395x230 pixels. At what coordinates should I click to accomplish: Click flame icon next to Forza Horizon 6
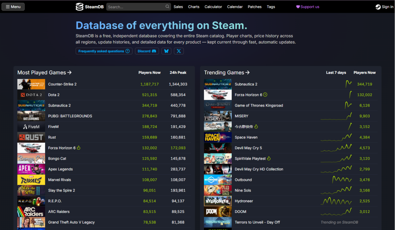pos(78,148)
